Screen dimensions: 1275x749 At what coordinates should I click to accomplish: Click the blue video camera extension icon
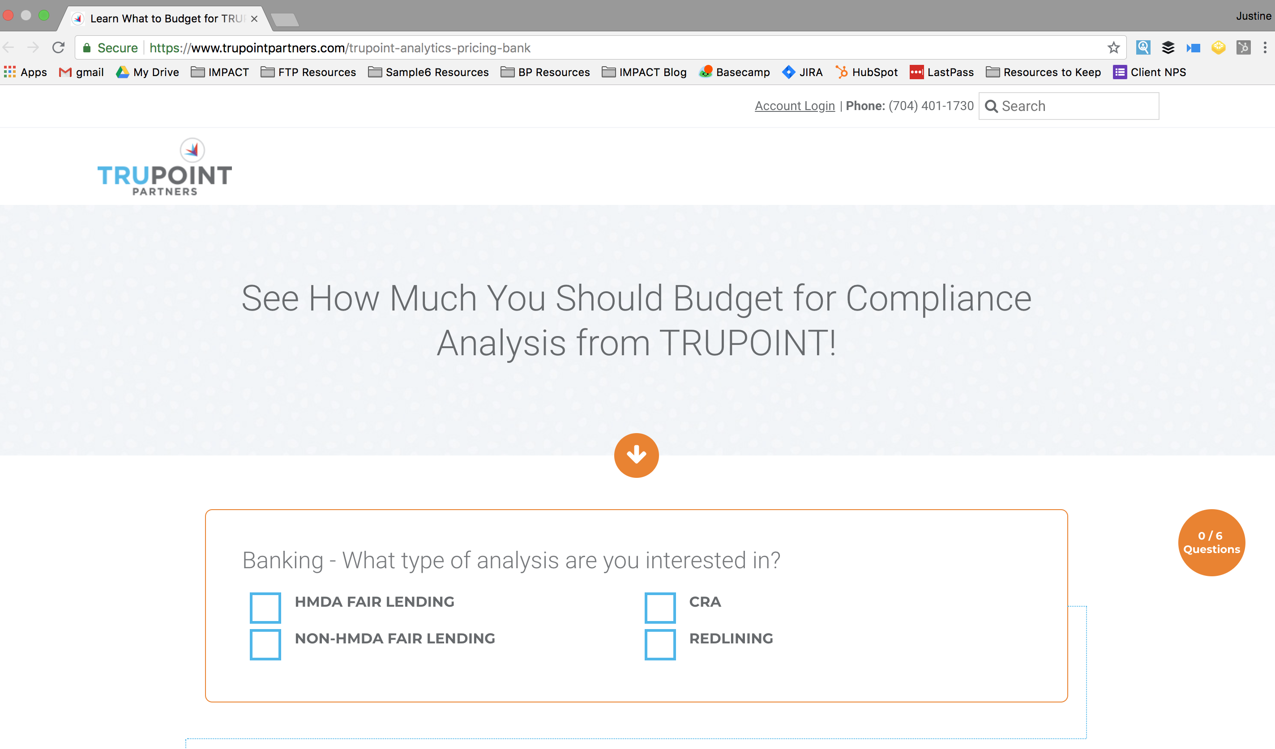point(1193,48)
